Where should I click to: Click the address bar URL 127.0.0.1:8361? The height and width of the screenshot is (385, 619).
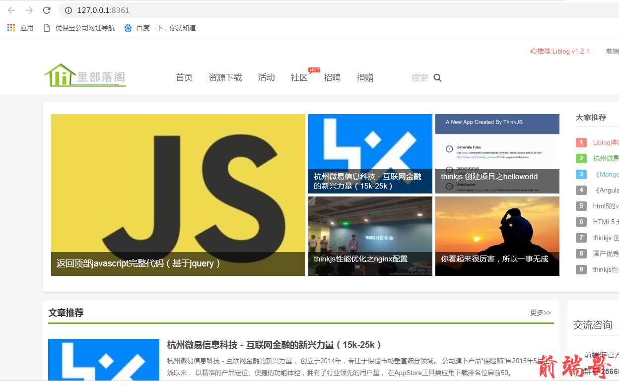click(103, 10)
